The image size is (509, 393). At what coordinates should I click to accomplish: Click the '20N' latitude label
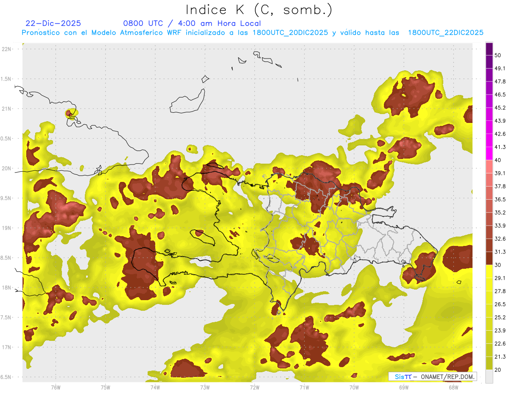click(x=7, y=168)
